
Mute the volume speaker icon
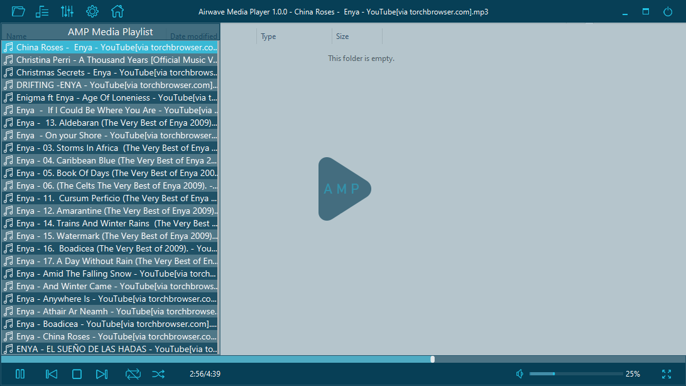[x=520, y=374]
